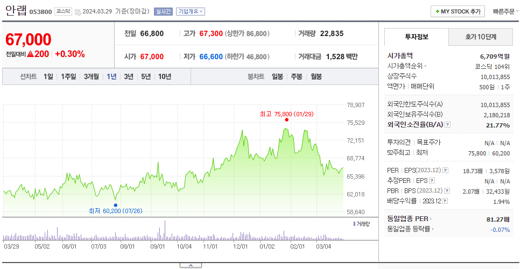Click the MY STOCK 추가 button
This screenshot has height=269, width=521.
tap(458, 11)
